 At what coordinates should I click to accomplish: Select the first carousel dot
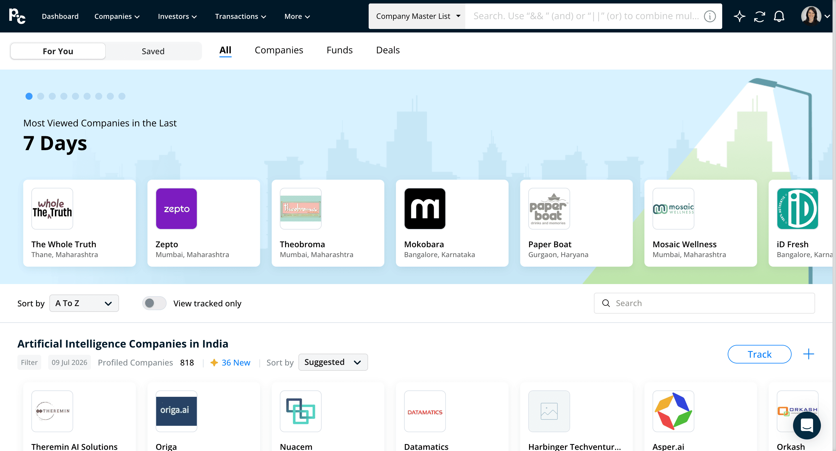click(x=29, y=96)
